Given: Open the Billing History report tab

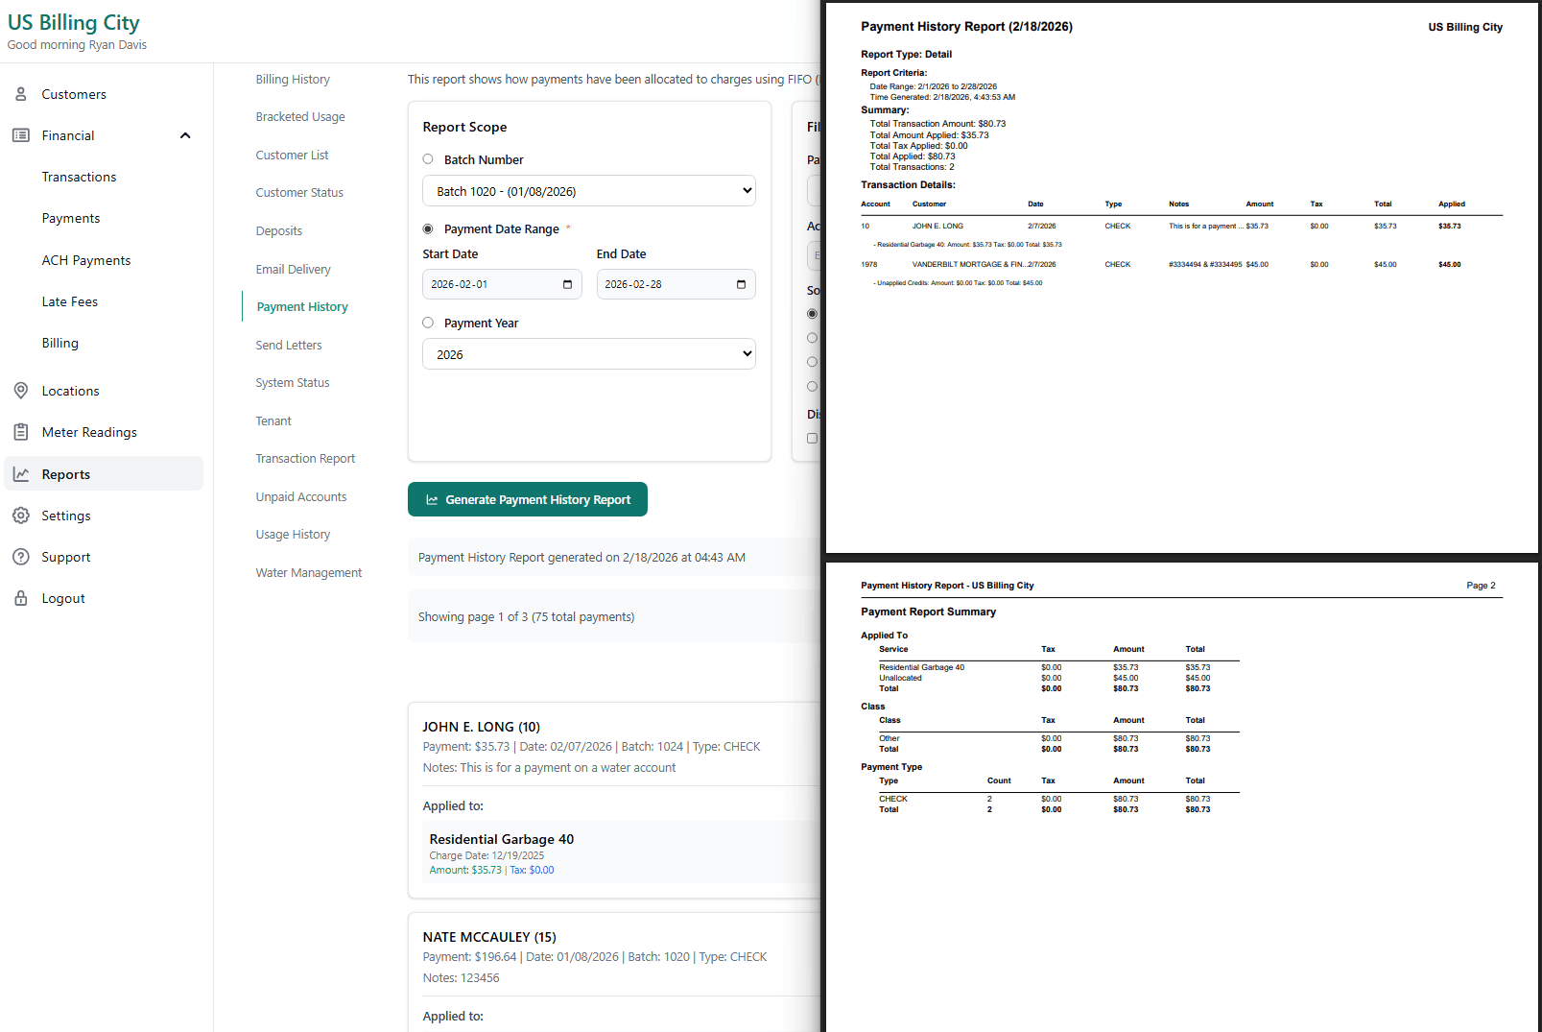Looking at the screenshot, I should [293, 79].
